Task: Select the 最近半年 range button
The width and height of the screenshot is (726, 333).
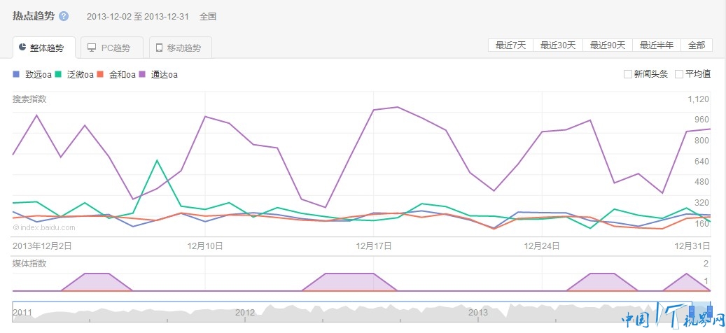Action: click(657, 45)
